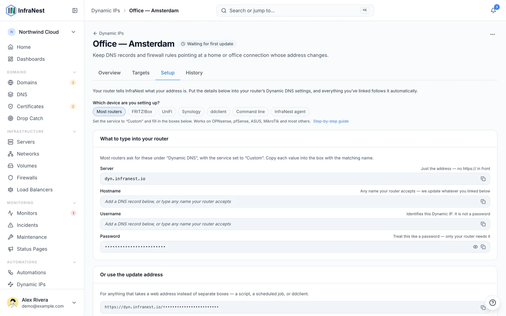Focus the Search or jump to field
Screen dimensions: 506x316
[x=295, y=10]
